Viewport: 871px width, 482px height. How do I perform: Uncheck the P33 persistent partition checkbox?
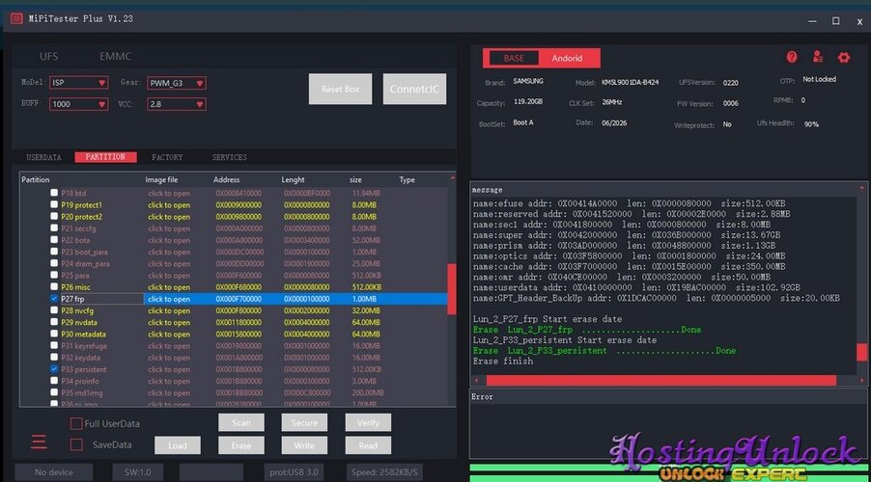(x=54, y=369)
